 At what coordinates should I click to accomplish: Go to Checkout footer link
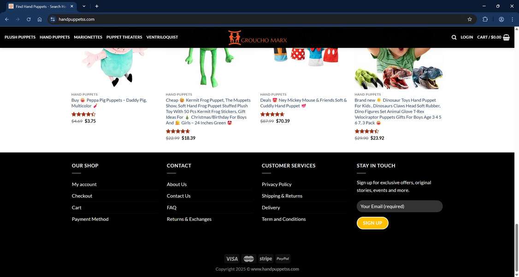[x=82, y=196]
